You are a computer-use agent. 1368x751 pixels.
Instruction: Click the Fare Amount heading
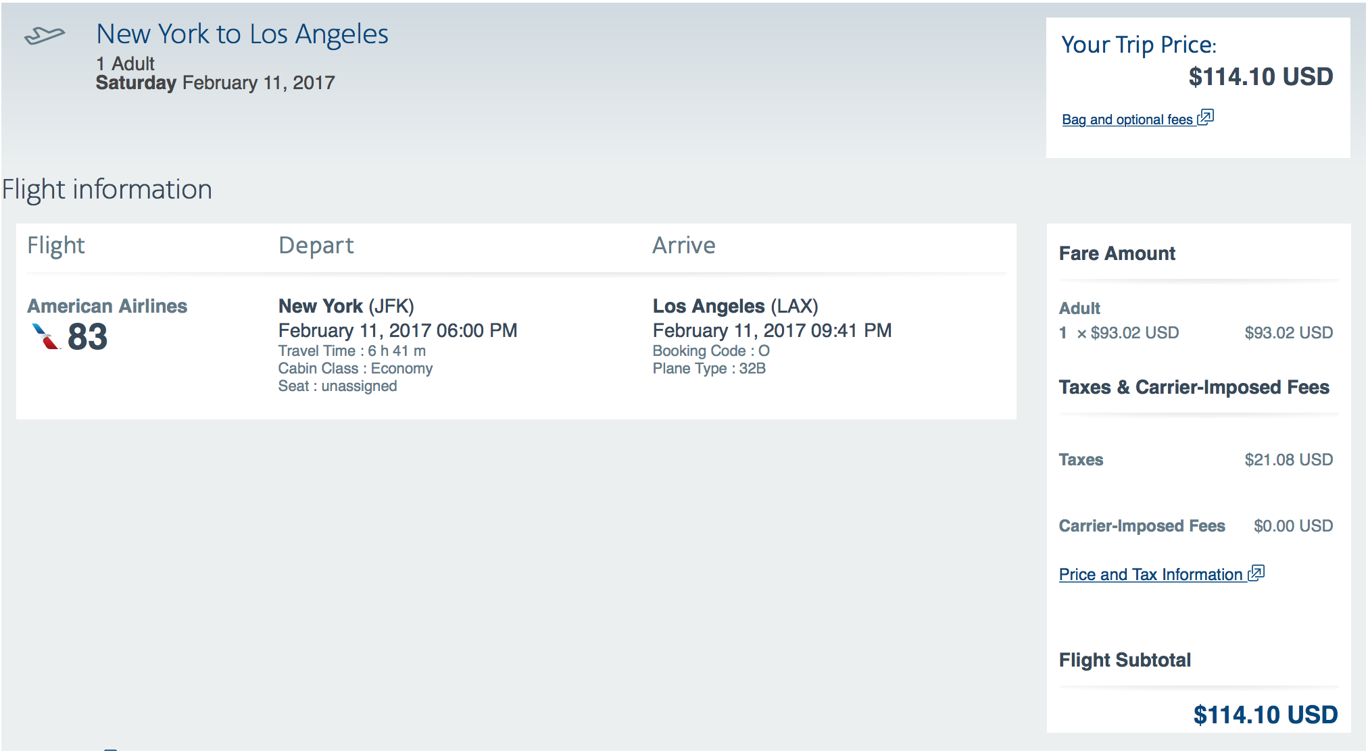click(1117, 253)
